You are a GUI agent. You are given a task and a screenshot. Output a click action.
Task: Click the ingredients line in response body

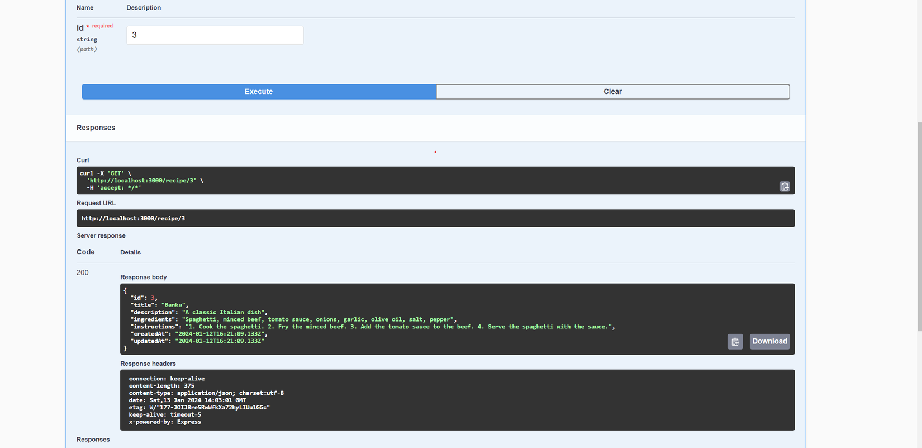[x=293, y=319]
